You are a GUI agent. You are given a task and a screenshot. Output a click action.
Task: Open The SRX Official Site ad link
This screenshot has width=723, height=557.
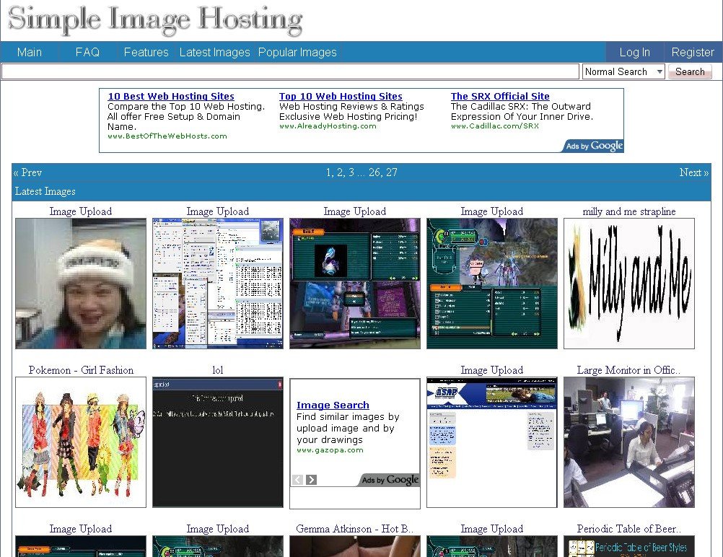(x=500, y=97)
